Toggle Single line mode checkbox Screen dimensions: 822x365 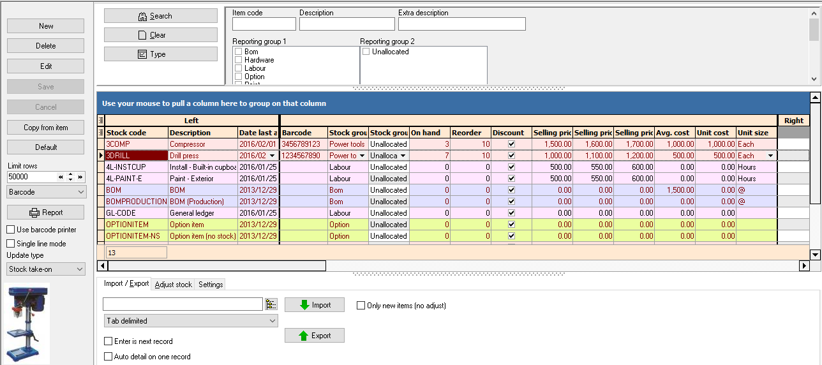click(11, 244)
